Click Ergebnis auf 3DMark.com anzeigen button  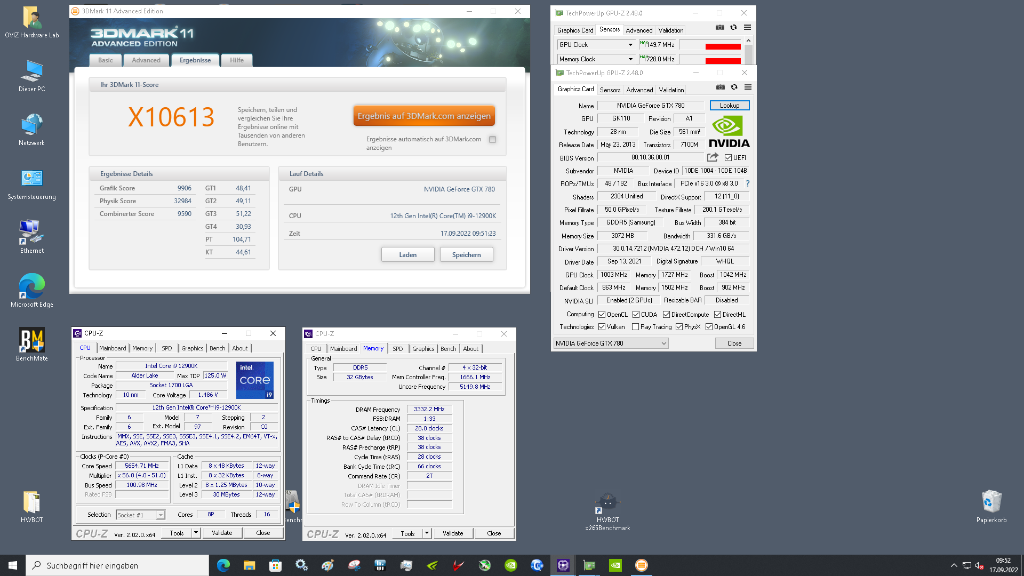tap(424, 116)
